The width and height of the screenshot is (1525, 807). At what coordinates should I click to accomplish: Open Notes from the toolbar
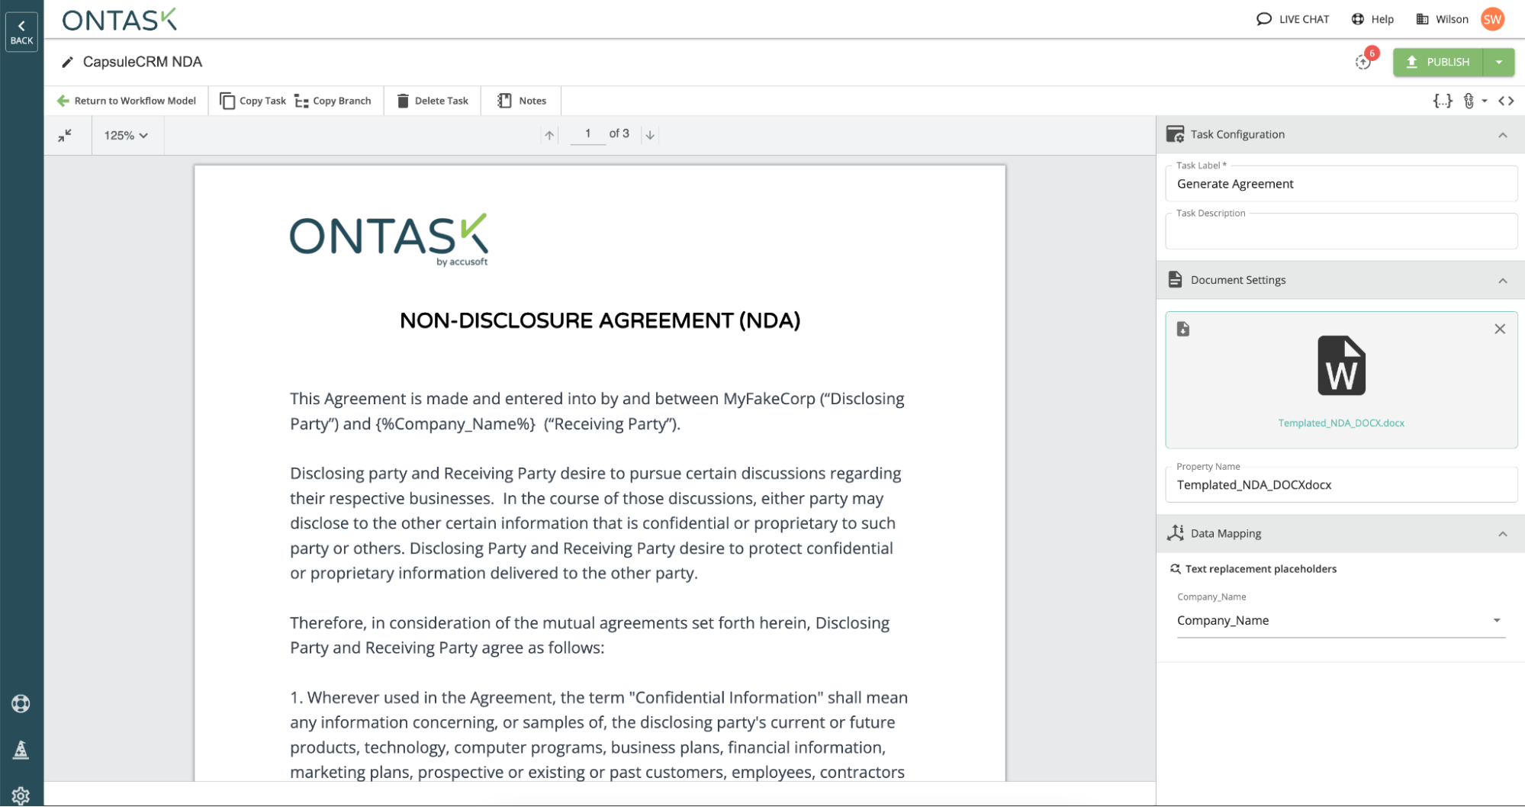[x=523, y=101]
